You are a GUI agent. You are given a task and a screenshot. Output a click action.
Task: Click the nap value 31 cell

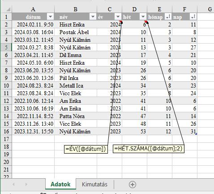coord(184,131)
